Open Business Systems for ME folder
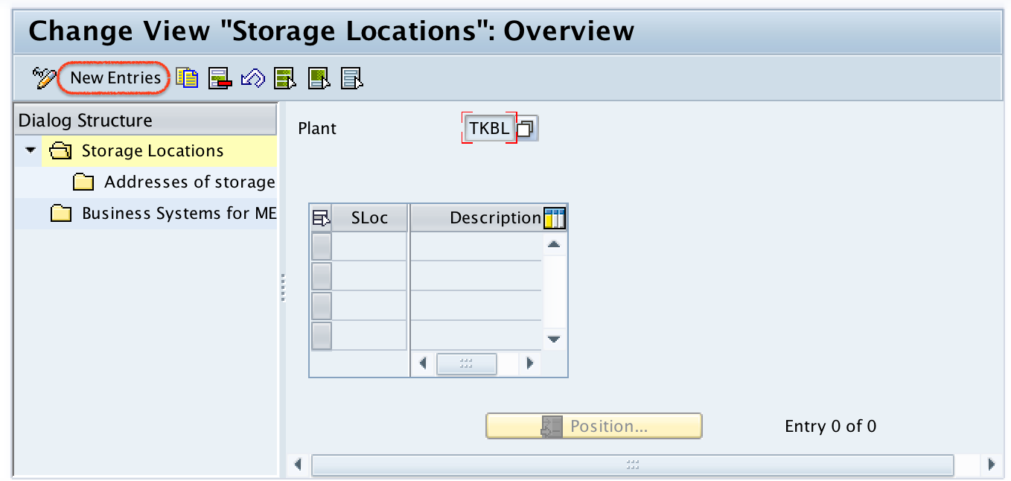This screenshot has height=481, width=1011. click(179, 213)
